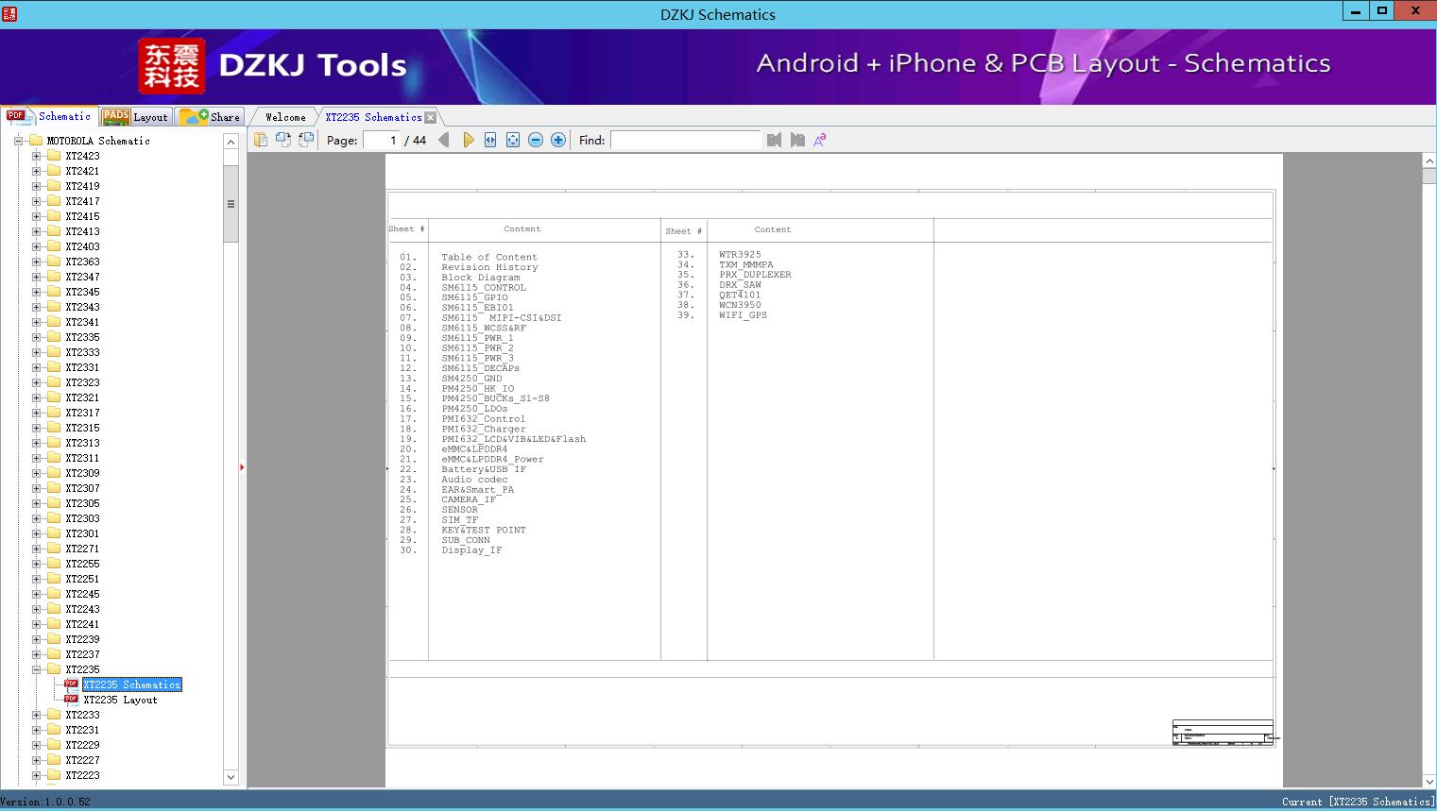Click the page number input box
This screenshot has width=1437, height=811.
(x=382, y=140)
